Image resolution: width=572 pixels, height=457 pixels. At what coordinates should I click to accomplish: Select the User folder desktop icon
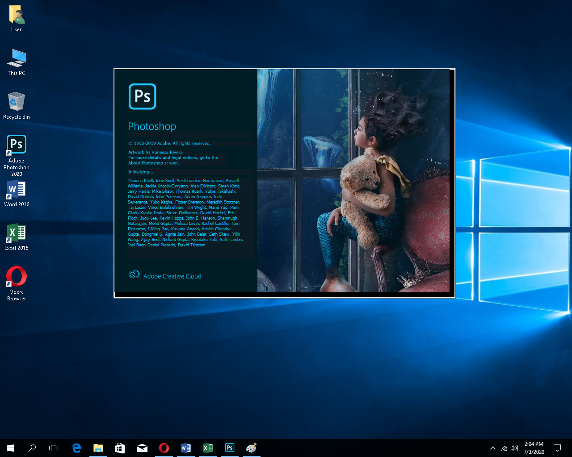point(17,15)
